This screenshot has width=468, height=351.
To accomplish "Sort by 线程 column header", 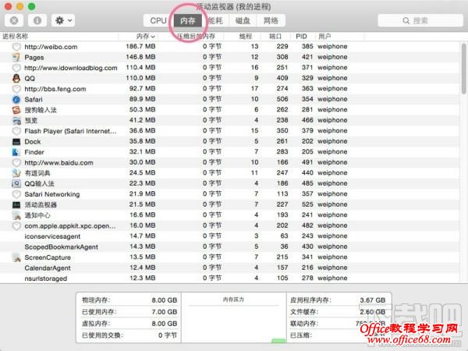I will 246,37.
